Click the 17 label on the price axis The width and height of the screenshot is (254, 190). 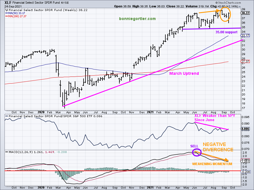(243, 108)
